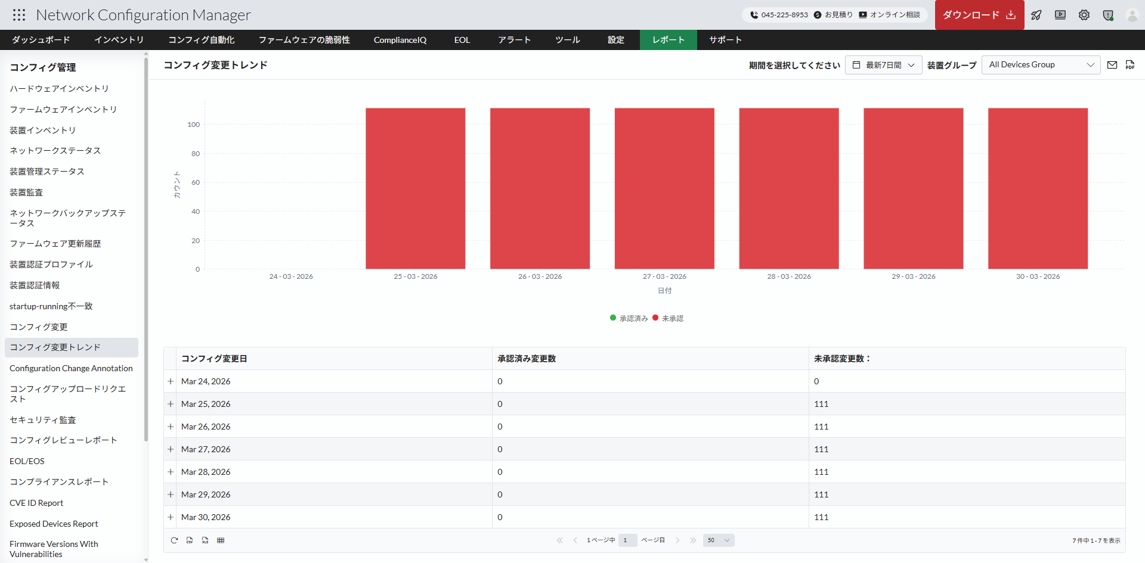Switch to the ComplianceIQ tab
The width and height of the screenshot is (1145, 563).
[x=400, y=40]
